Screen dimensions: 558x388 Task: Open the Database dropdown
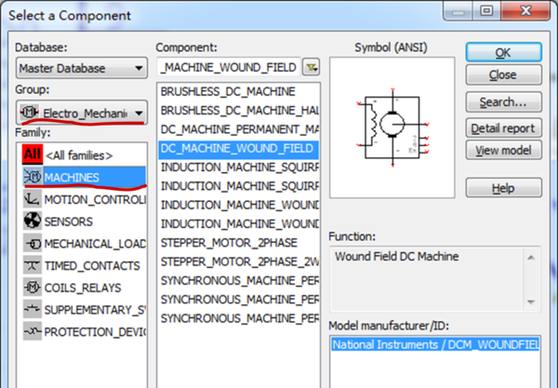pos(82,68)
